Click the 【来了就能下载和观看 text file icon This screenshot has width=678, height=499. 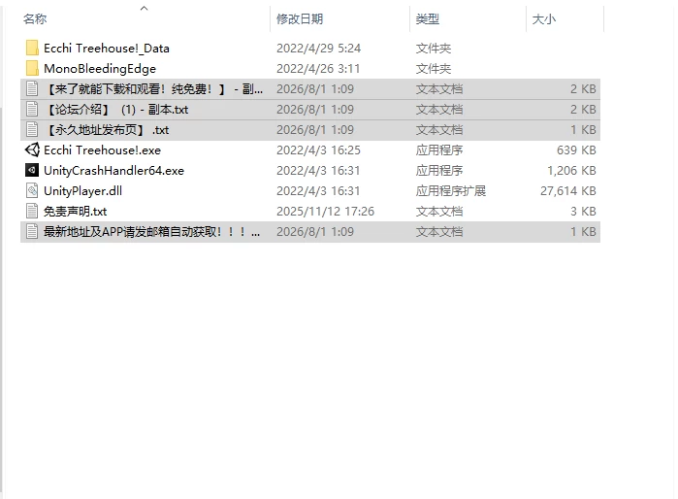pyautogui.click(x=32, y=88)
